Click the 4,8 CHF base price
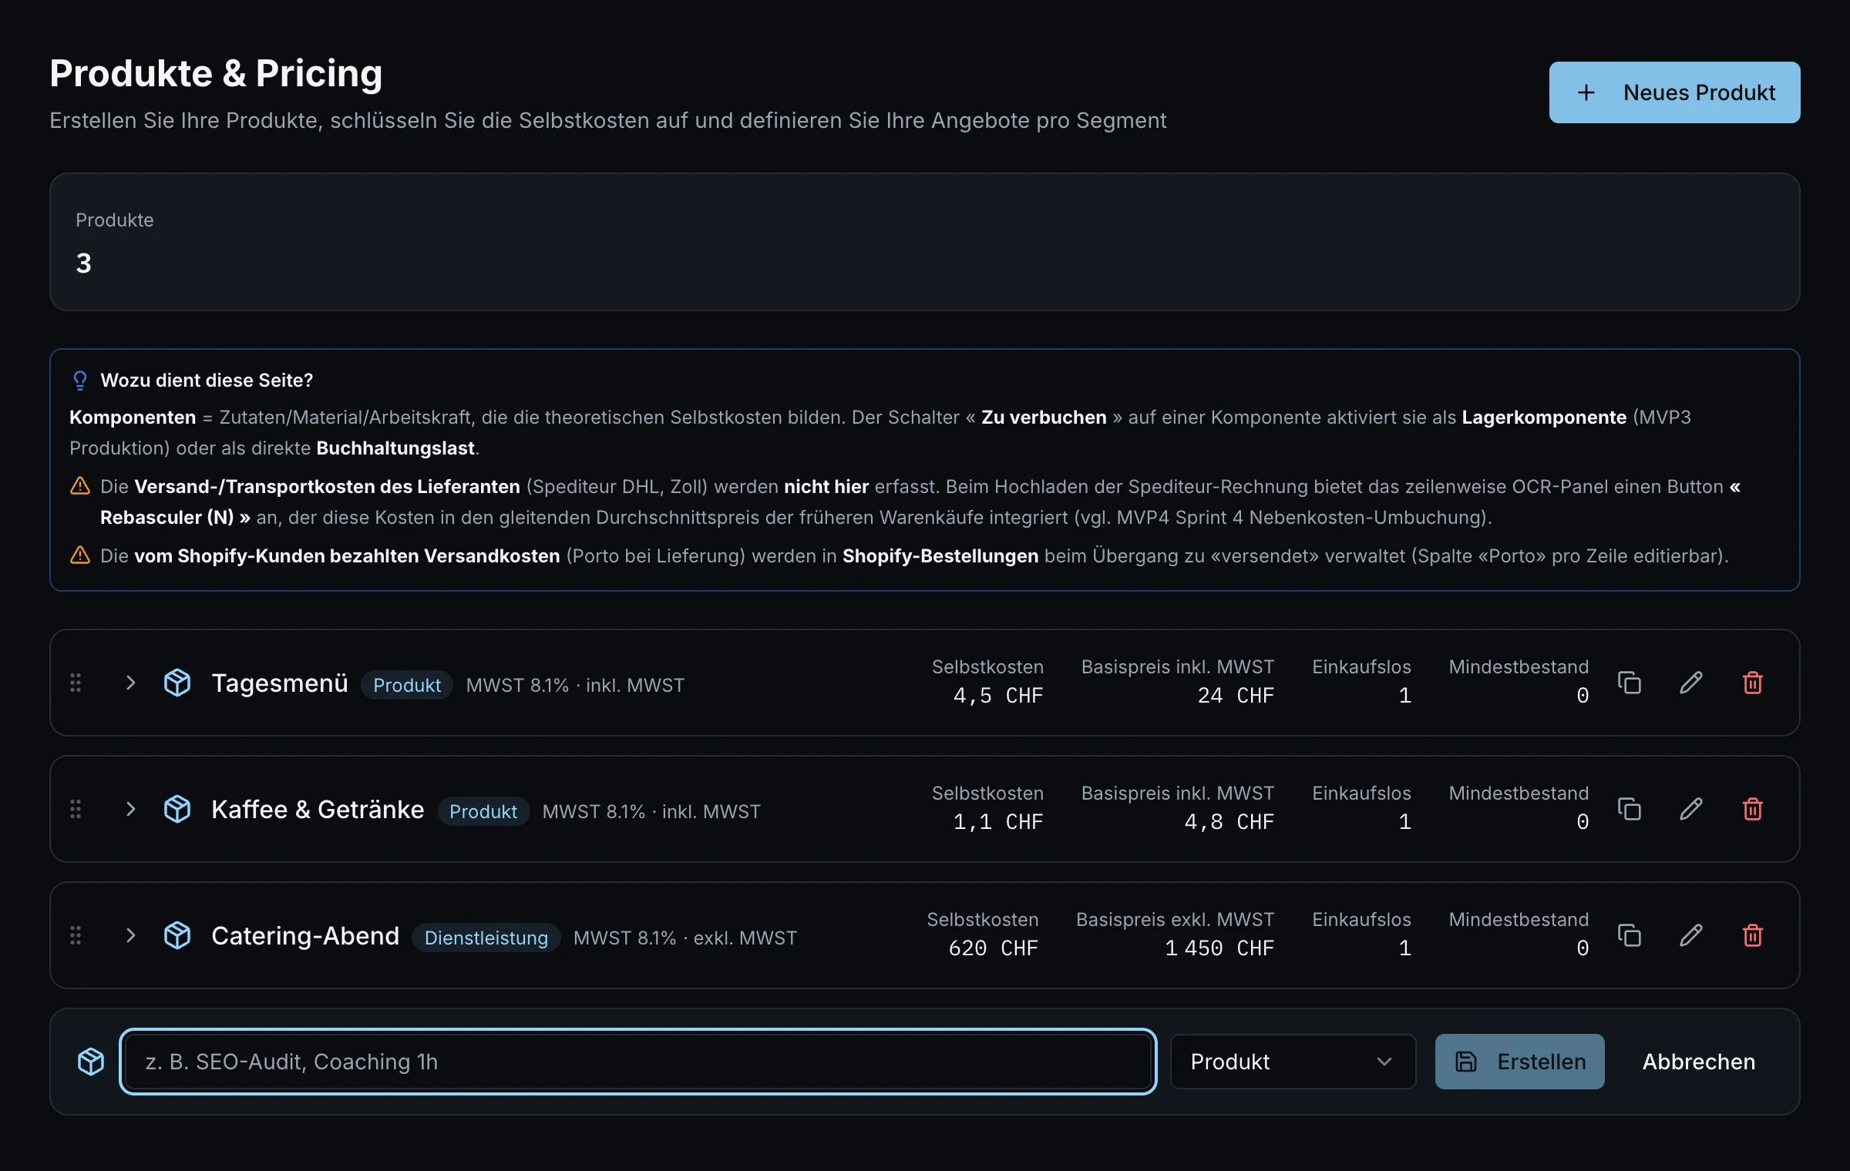 (x=1229, y=822)
